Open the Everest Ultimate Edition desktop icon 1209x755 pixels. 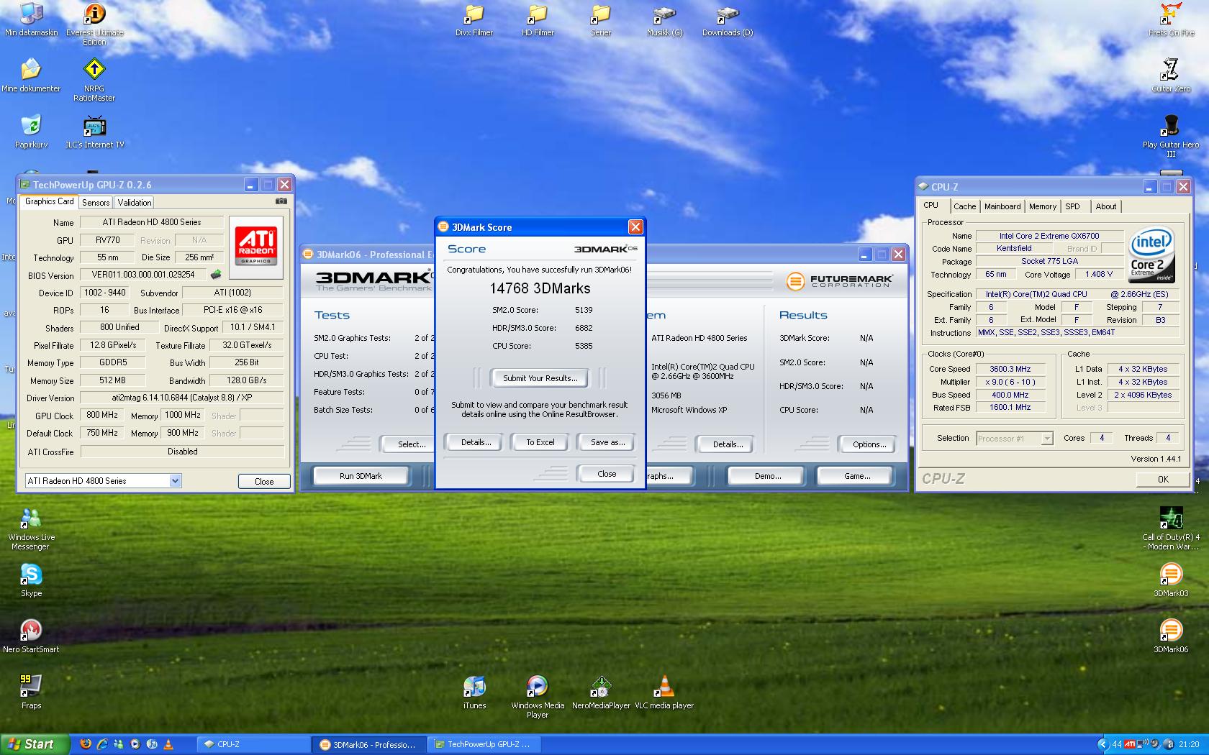click(x=94, y=14)
